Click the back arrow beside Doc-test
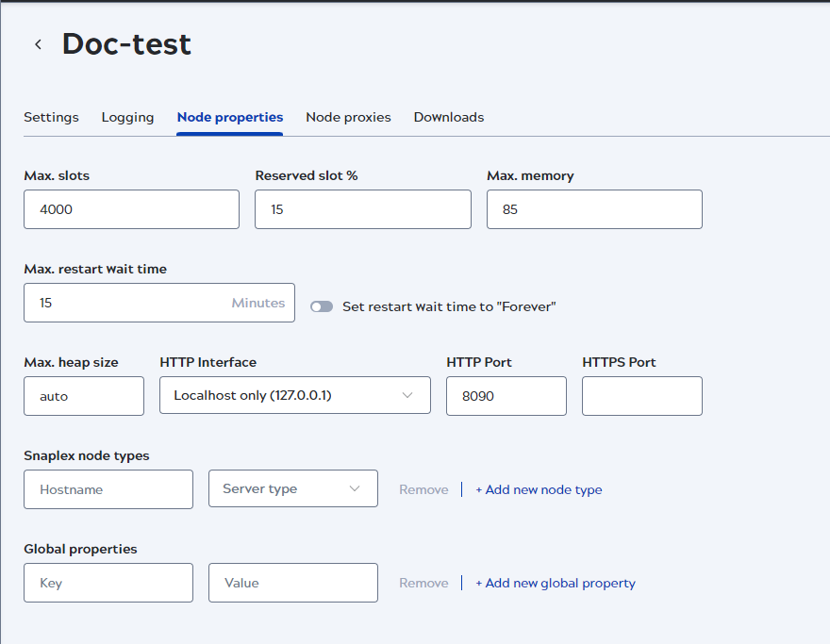Image resolution: width=830 pixels, height=644 pixels. 38,44
